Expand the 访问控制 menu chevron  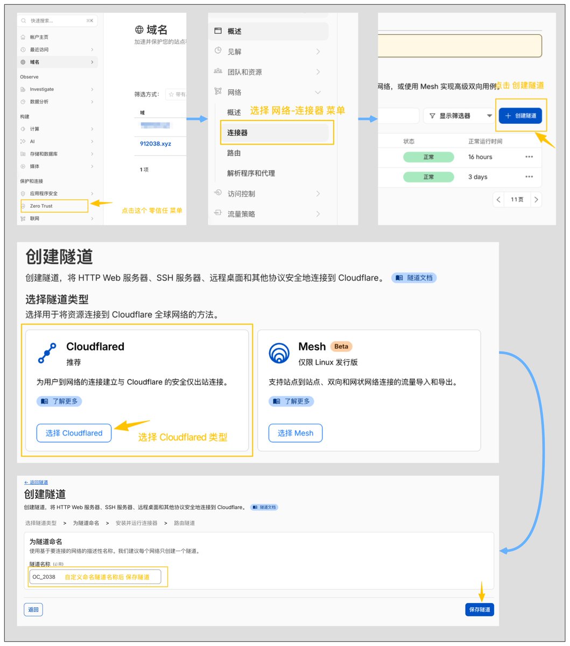318,194
